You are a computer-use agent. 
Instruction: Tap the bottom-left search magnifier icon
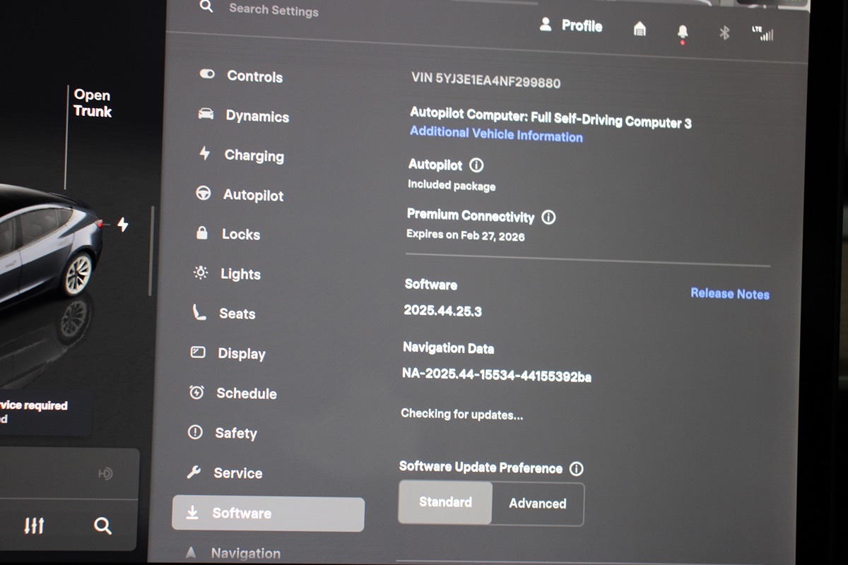[x=102, y=525]
